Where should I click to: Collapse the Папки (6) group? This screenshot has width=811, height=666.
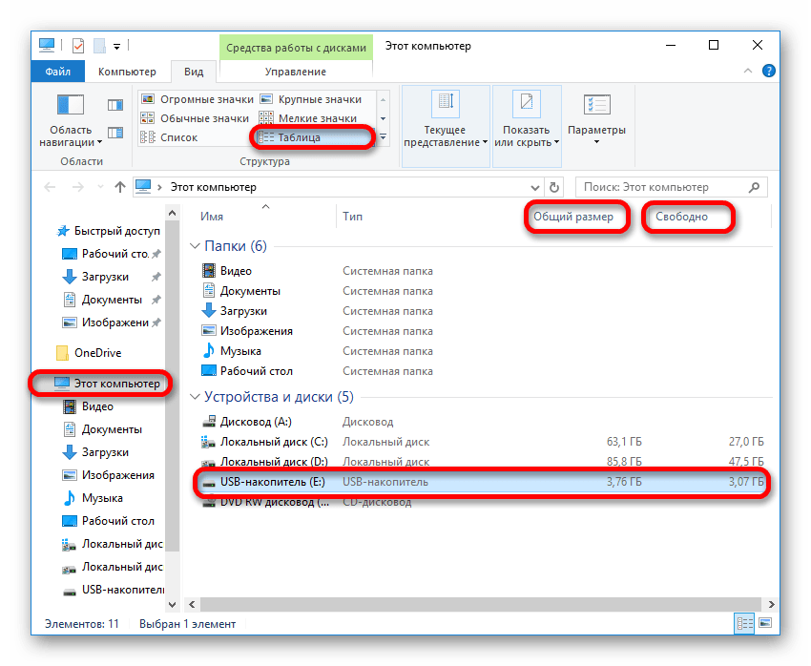[197, 246]
